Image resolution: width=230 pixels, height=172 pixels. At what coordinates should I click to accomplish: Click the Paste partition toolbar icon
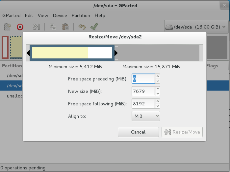65,27
